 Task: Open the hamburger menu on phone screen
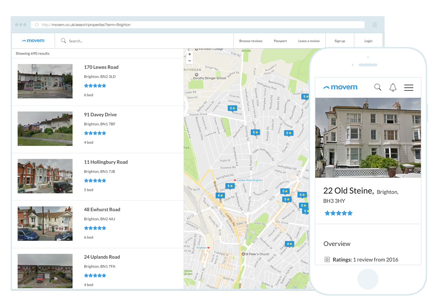409,87
